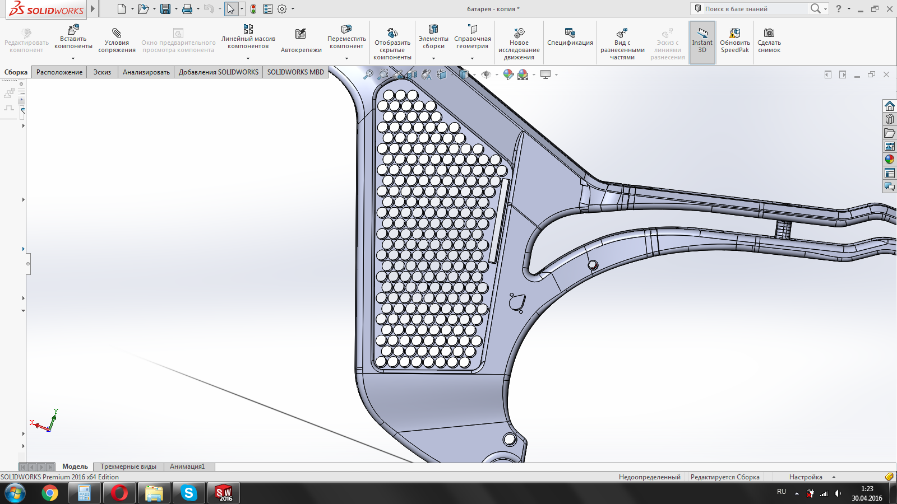Expand the Справочная геометрия dropdown arrow
This screenshot has width=897, height=504.
(472, 58)
